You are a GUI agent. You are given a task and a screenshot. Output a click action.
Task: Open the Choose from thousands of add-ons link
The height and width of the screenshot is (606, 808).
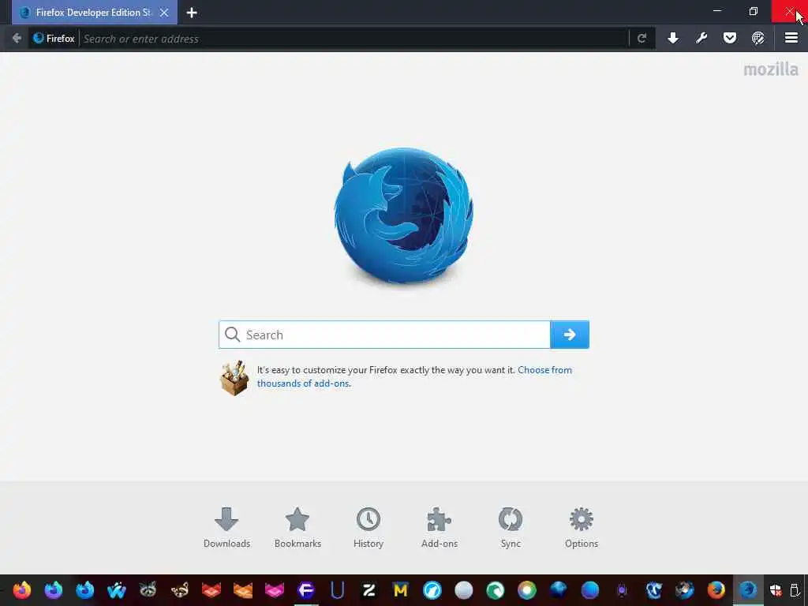414,376
